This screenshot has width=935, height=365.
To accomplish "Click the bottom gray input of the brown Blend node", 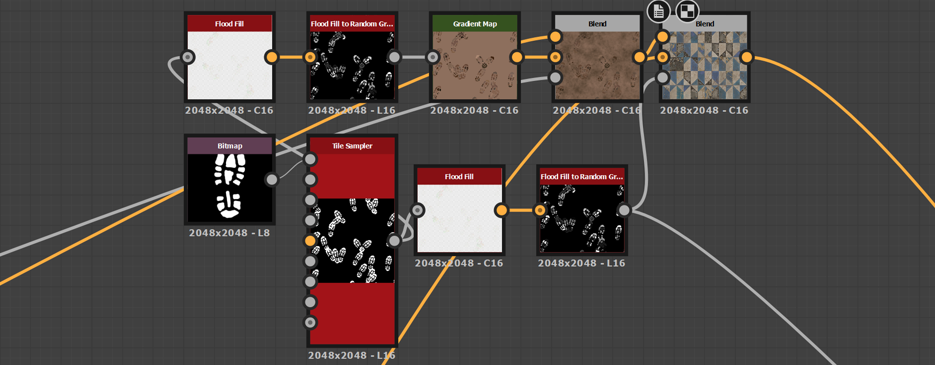I will tap(556, 77).
